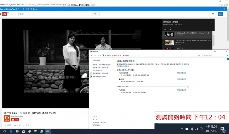Click Back arrow in Power Options window
Image resolution: width=229 pixels, height=134 pixels.
[91, 56]
